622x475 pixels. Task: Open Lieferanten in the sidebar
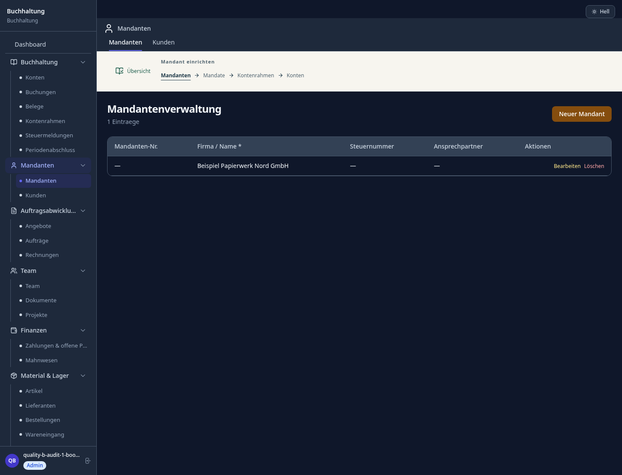click(x=54, y=405)
